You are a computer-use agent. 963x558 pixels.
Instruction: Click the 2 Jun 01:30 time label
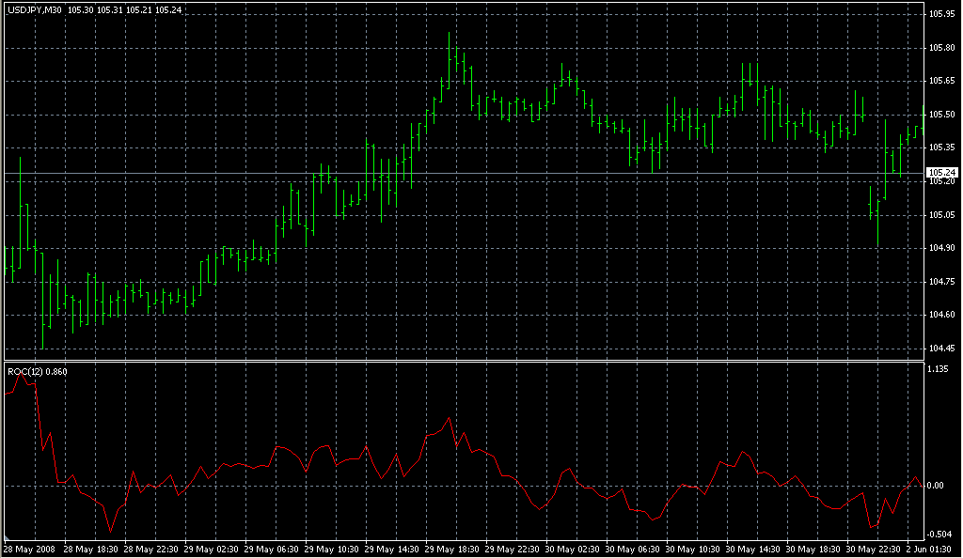point(929,549)
